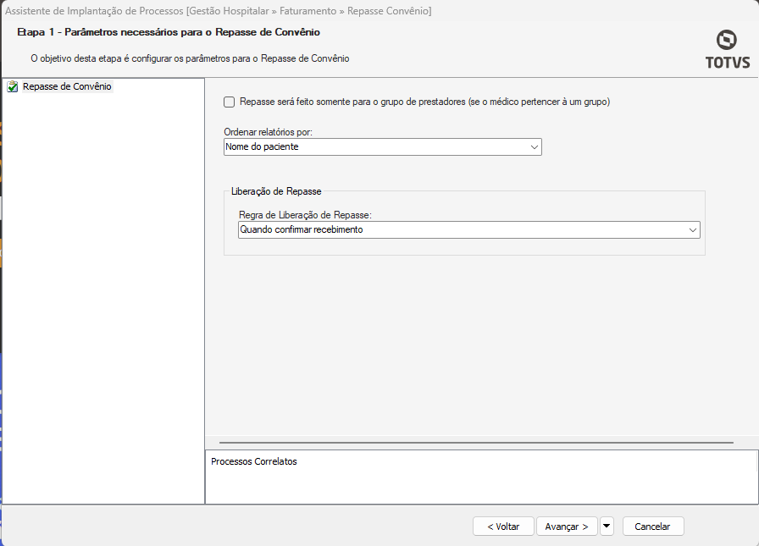Click the horizontal splitter above Processos Correlatos
Image resolution: width=759 pixels, height=546 pixels.
[x=476, y=442]
